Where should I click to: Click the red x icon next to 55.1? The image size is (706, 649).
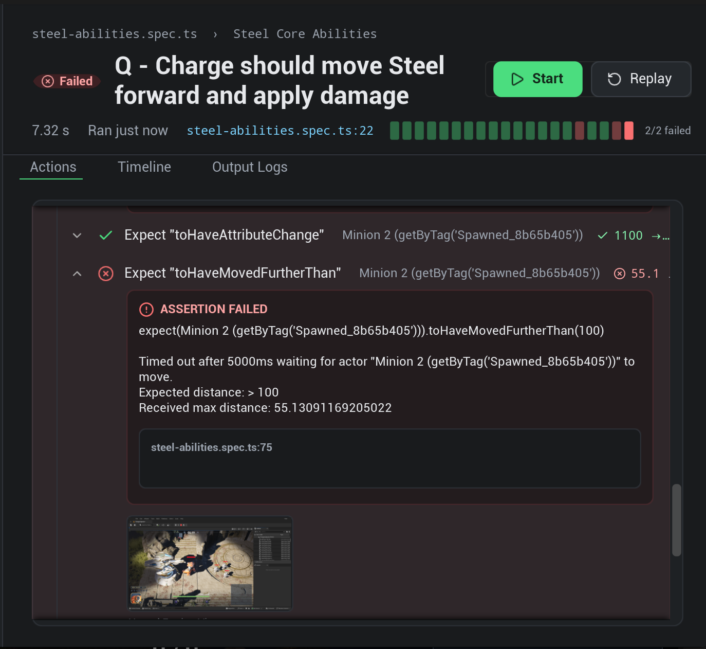[620, 274]
